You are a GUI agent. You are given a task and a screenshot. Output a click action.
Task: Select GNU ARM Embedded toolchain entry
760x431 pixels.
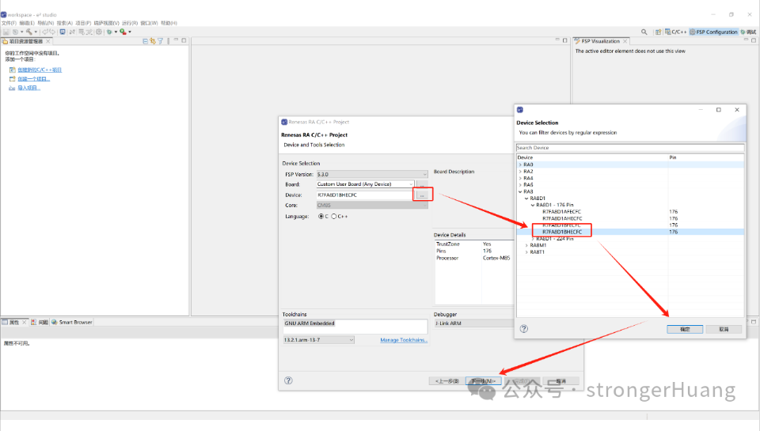310,323
